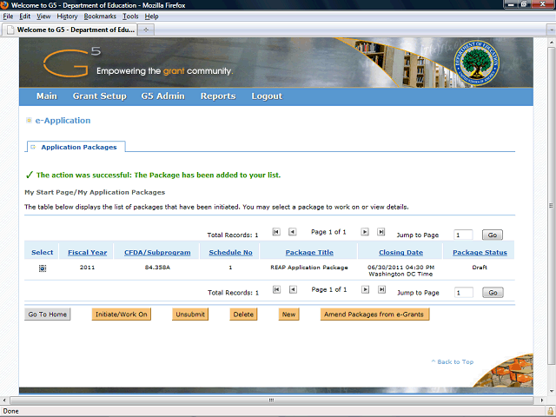Viewport: 556px width, 417px height.
Task: Click the horizontal scrollbar left arrow
Action: tap(3, 400)
